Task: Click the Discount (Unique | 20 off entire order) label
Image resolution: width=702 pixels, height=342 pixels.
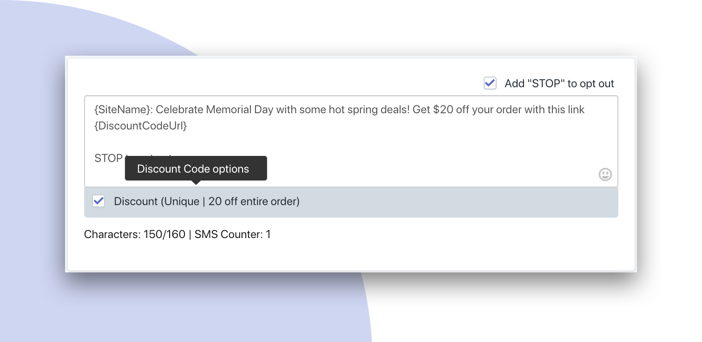Action: tap(207, 201)
